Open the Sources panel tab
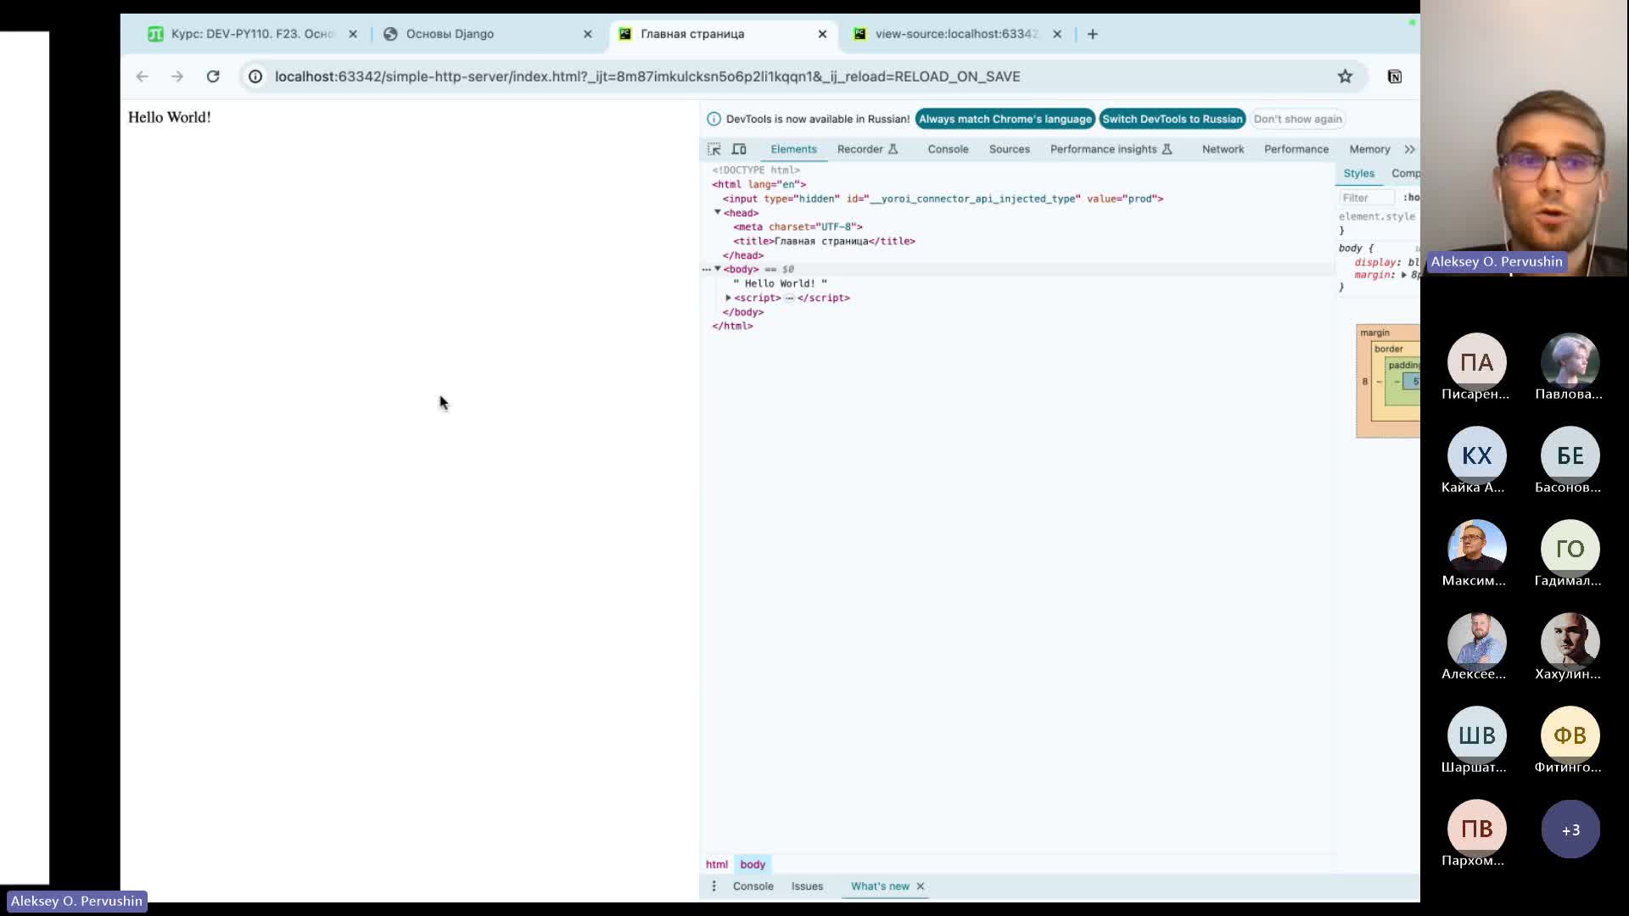This screenshot has height=916, width=1629. point(1009,149)
